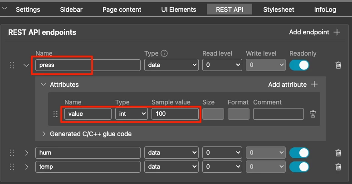
Task: Expand Generated C/C++ glue code section
Action: [x=44, y=134]
